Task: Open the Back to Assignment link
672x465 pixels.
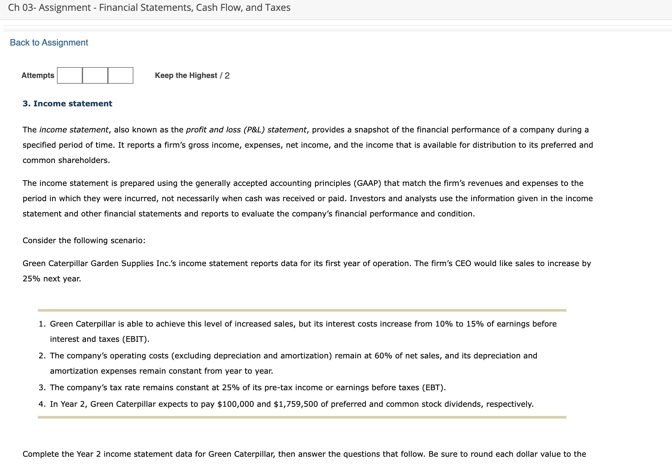Action: point(49,43)
